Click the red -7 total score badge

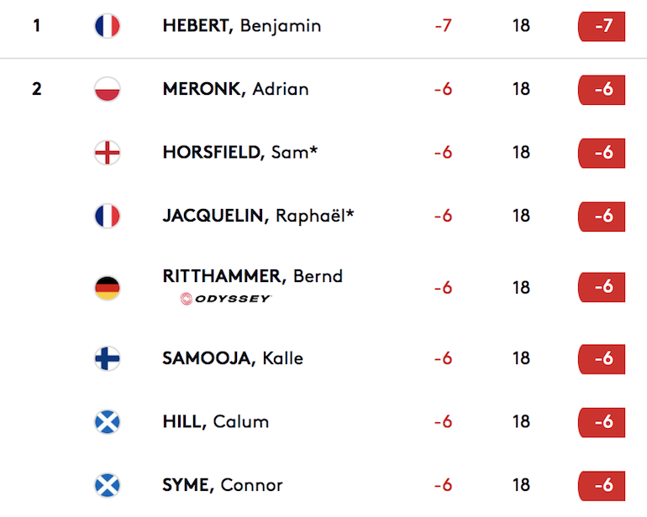[x=602, y=26]
